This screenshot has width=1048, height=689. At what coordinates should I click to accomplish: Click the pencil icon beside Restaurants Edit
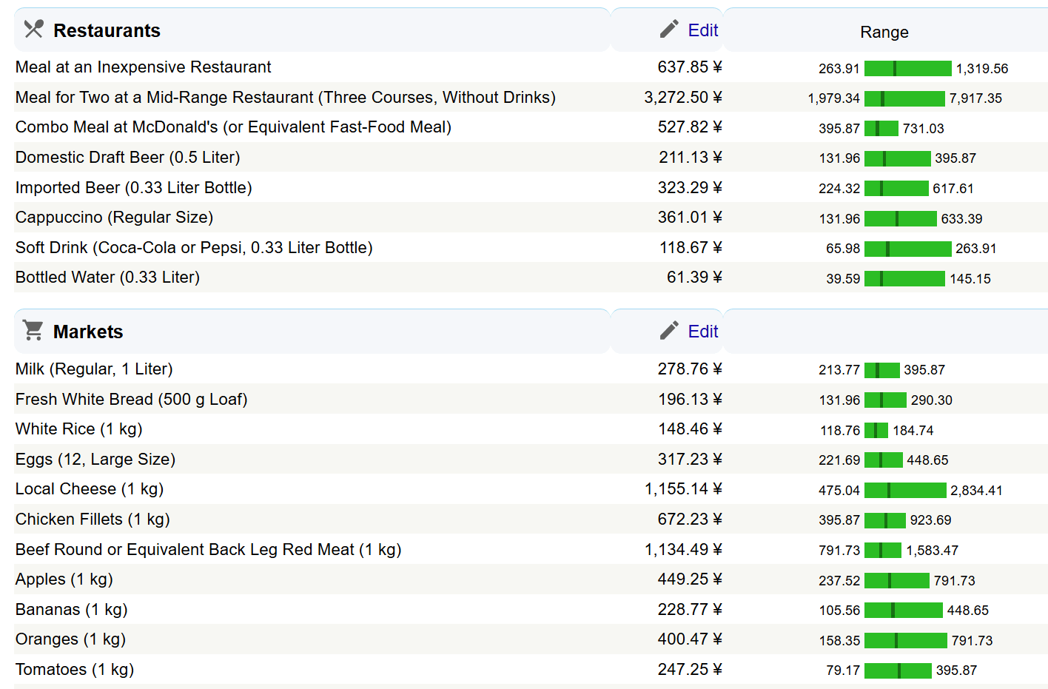pyautogui.click(x=669, y=30)
